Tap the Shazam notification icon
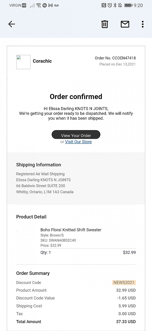Screen dimensions: 152x331 click(x=45, y=5)
